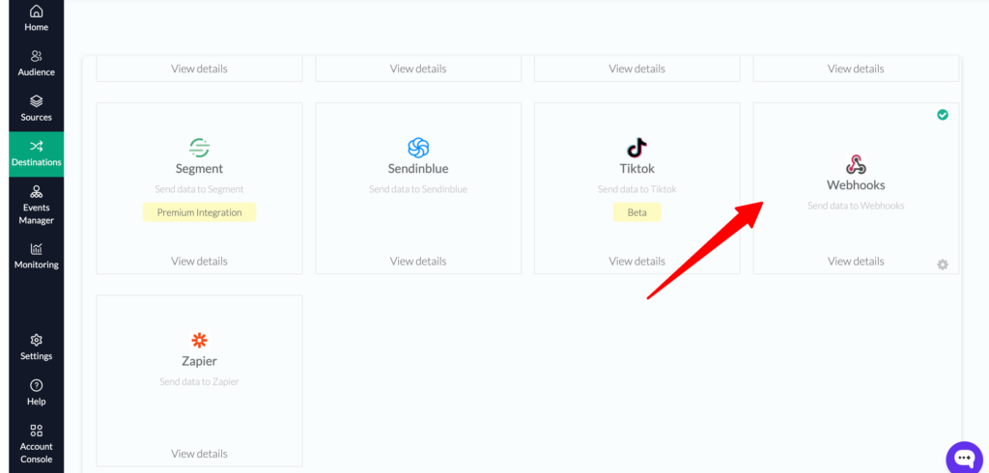
Task: Go to Monitoring menu label
Action: click(36, 264)
